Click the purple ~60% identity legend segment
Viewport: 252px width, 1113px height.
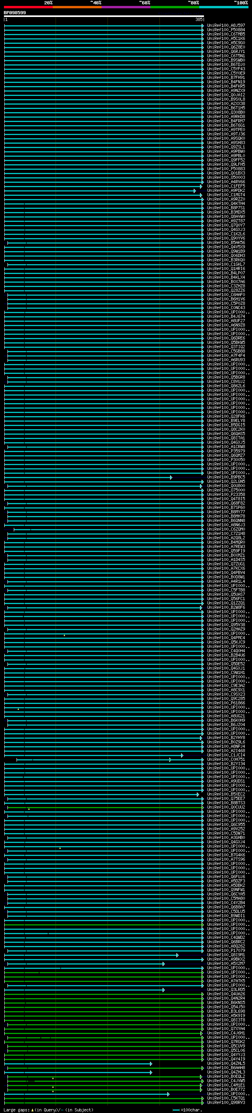tap(126, 7)
